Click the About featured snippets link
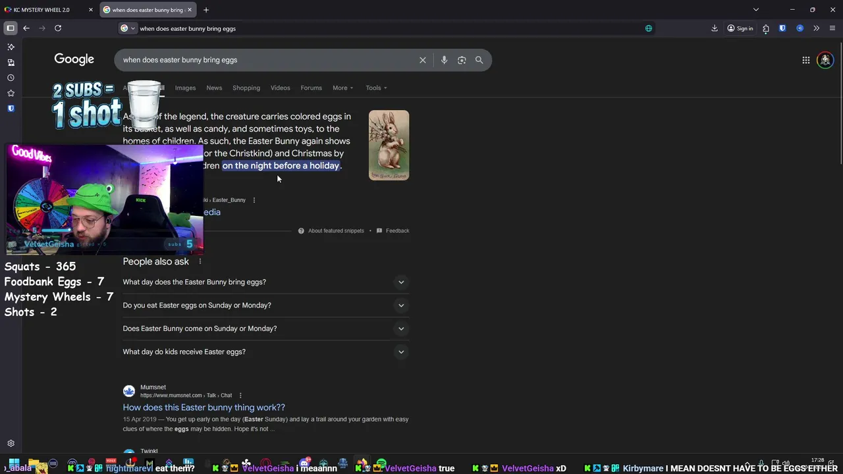Viewport: 843px width, 474px height. click(x=336, y=231)
